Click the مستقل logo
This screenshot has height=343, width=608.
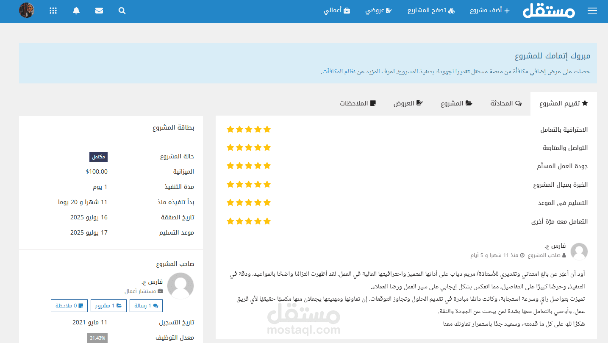pos(549,11)
